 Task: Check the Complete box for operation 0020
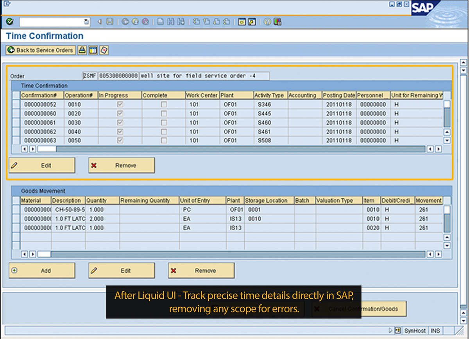(164, 114)
